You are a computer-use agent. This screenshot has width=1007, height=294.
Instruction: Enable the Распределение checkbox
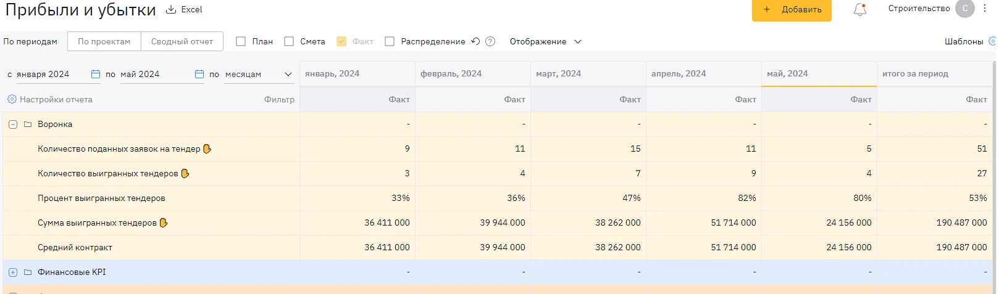[390, 41]
